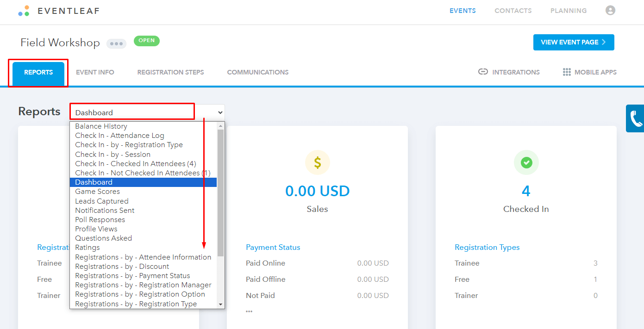
Task: Select Registrations - by - Registration Type option
Action: (x=143, y=304)
